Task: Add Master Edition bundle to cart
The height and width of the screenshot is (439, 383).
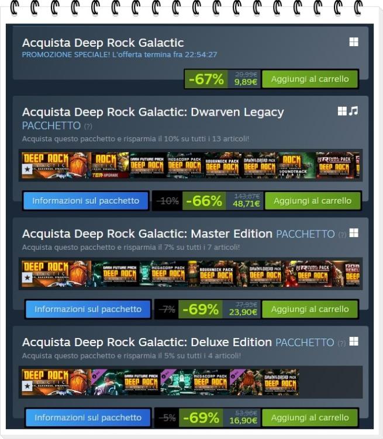Action: (310, 309)
